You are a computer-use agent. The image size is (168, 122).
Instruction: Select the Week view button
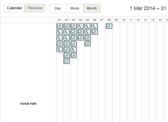pos(75,8)
